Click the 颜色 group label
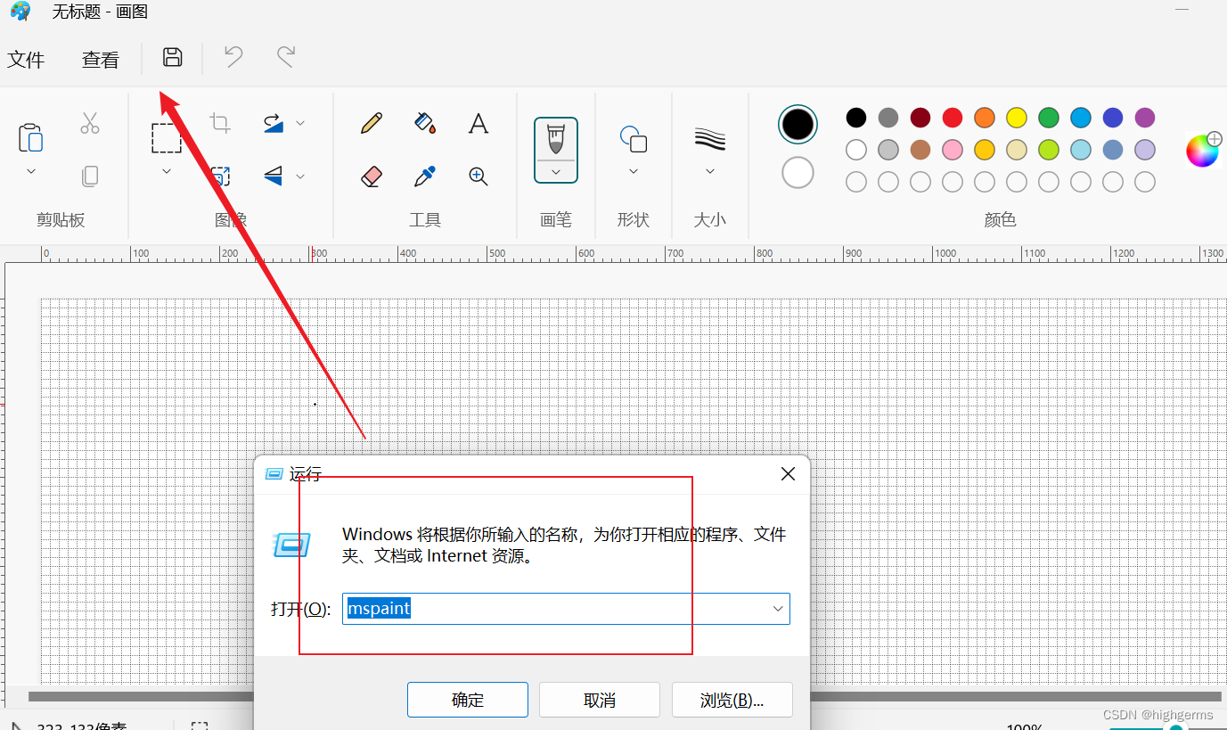Viewport: 1227px width, 730px height. point(1001,219)
